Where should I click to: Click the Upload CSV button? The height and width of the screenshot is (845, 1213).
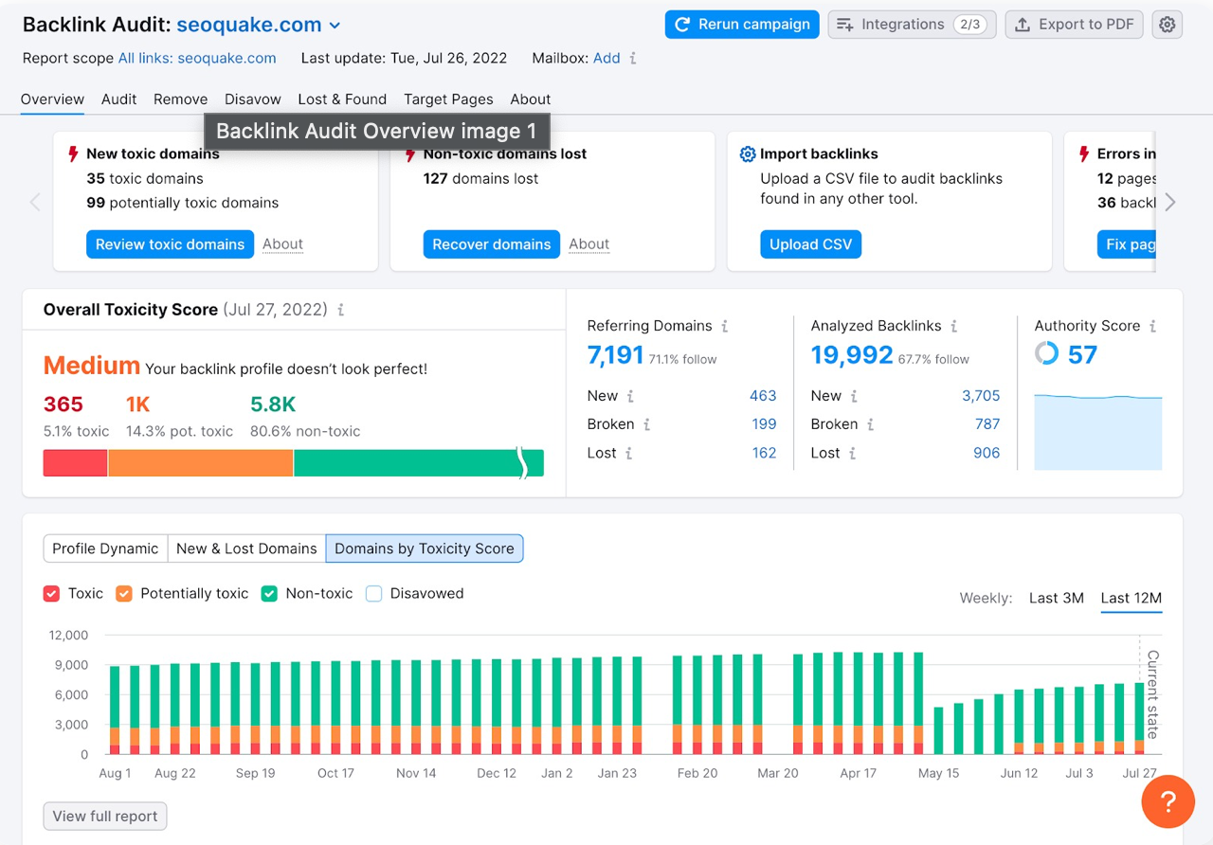(x=810, y=244)
